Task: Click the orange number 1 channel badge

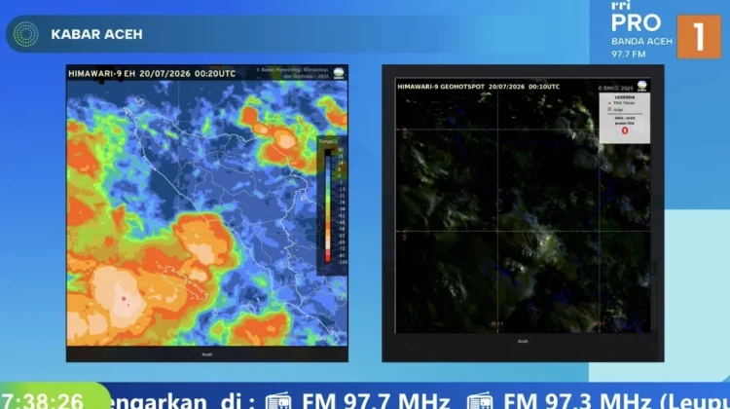Action: [699, 37]
